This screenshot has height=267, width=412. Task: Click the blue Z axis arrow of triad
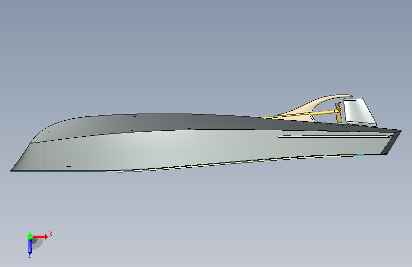(30, 247)
